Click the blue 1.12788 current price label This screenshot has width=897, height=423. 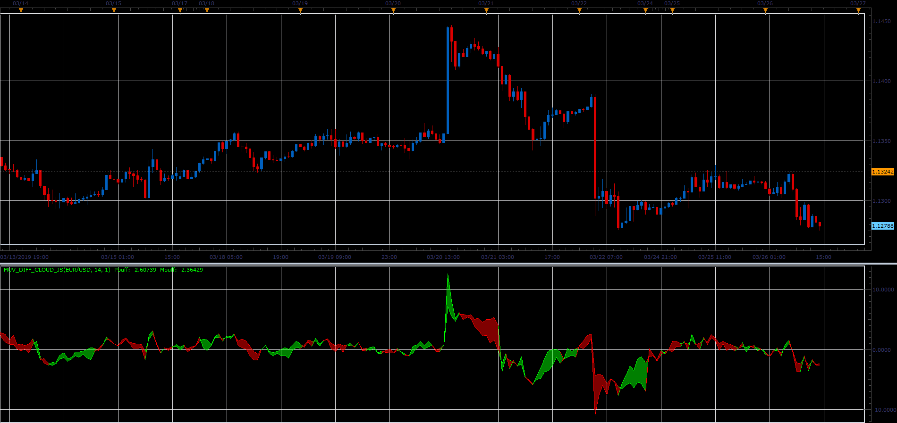882,226
